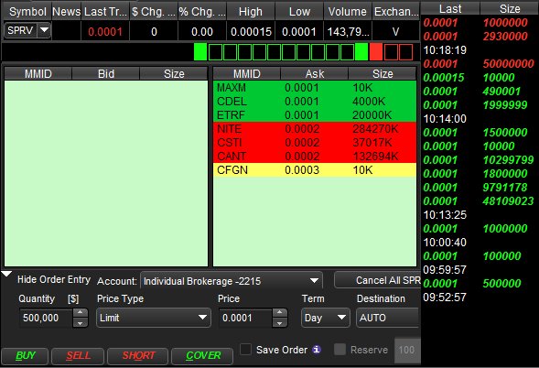Click the Hide Order Entry label

tap(54, 279)
